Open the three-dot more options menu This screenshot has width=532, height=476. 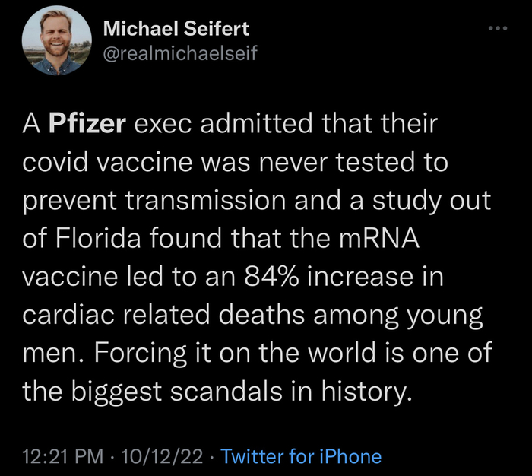pos(496,29)
